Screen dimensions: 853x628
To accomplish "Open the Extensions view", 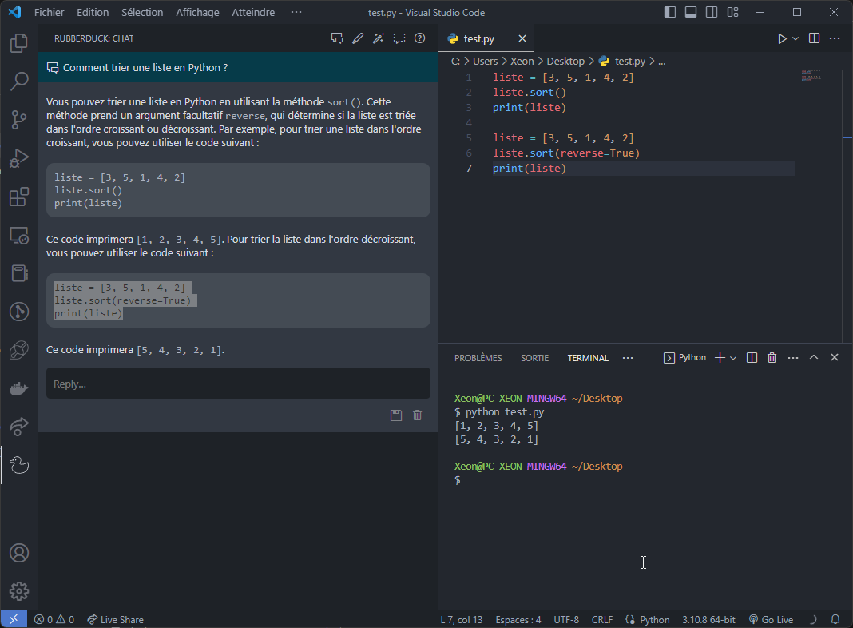I will [x=19, y=197].
